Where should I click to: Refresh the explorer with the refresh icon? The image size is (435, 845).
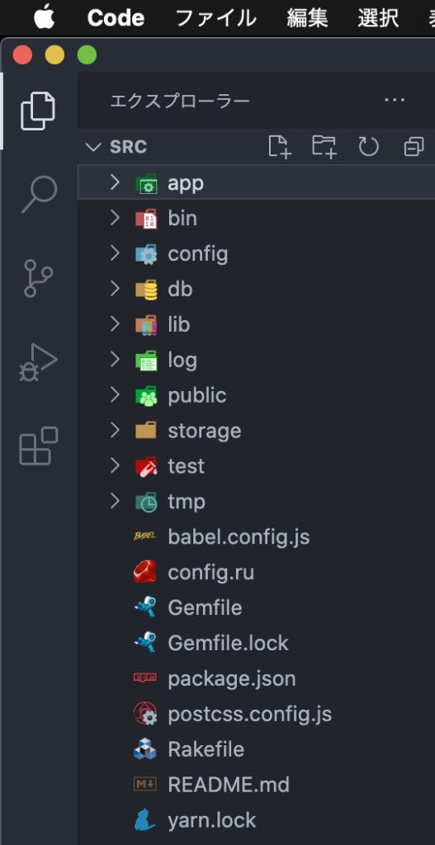[369, 147]
